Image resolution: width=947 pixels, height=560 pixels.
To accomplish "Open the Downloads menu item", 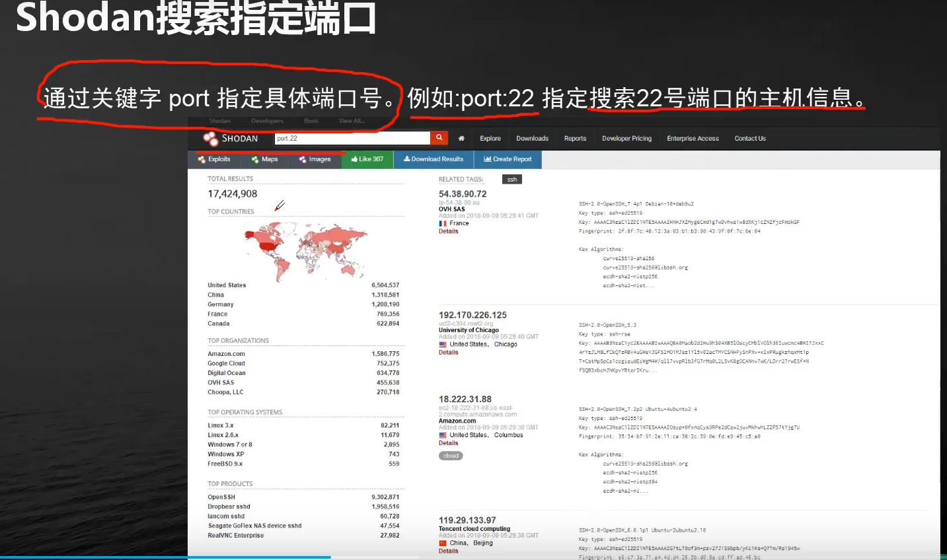I will [x=532, y=139].
